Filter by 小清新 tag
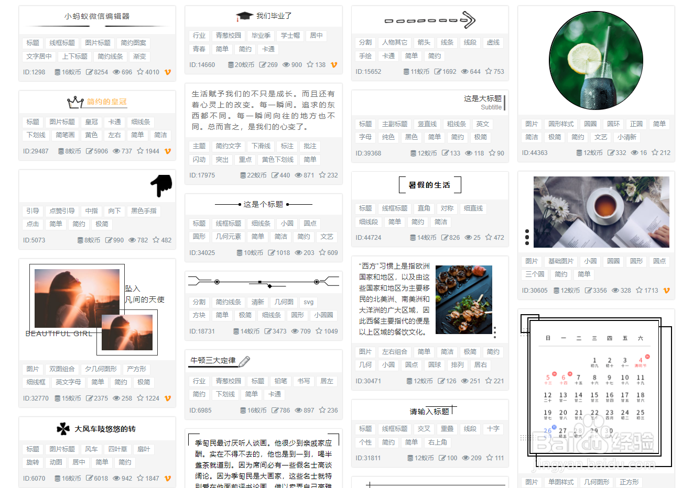 point(627,137)
